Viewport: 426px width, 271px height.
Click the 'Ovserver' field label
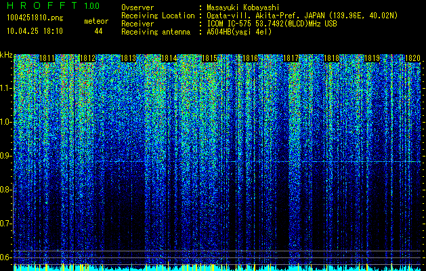point(137,7)
